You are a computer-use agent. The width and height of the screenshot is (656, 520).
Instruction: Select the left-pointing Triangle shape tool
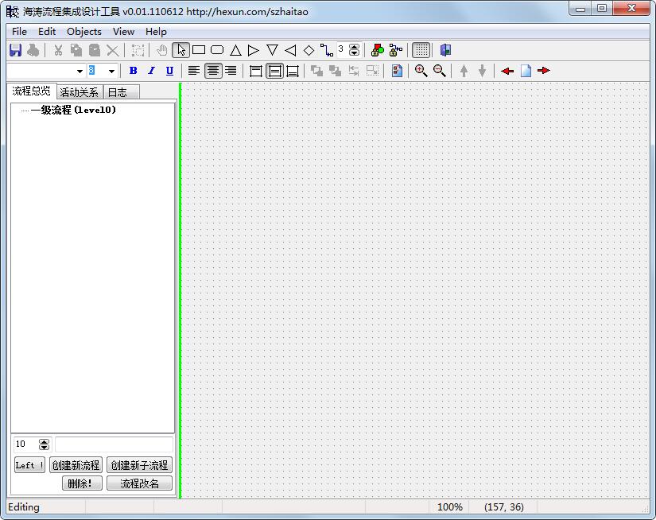(290, 50)
